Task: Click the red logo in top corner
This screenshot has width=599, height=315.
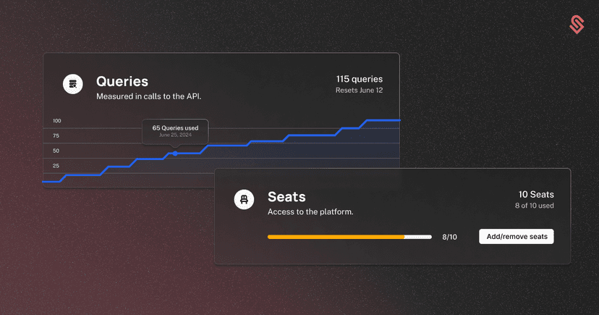Action: click(577, 25)
